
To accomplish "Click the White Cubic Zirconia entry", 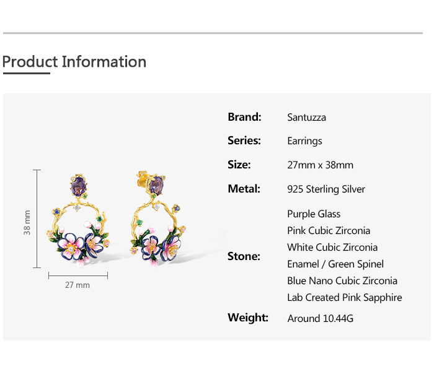I will (332, 247).
